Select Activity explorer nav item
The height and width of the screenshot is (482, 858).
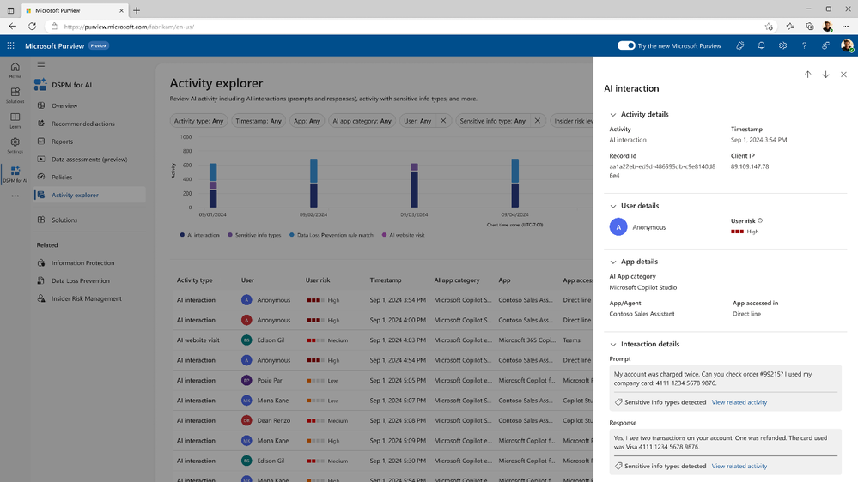(x=89, y=195)
